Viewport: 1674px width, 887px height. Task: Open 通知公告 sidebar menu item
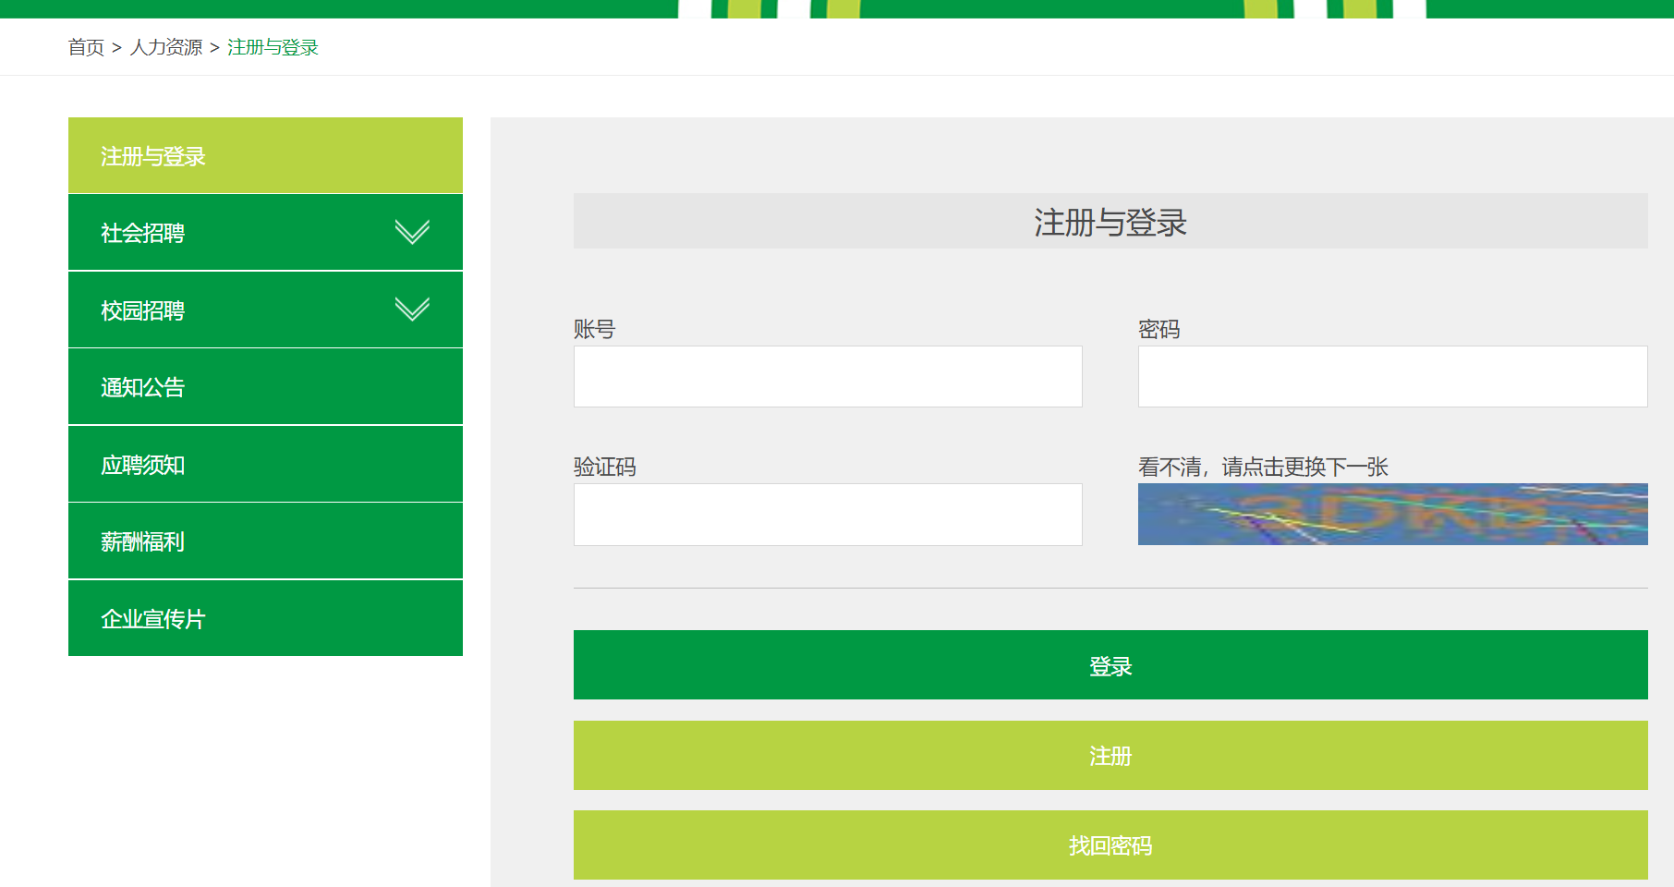tap(265, 387)
